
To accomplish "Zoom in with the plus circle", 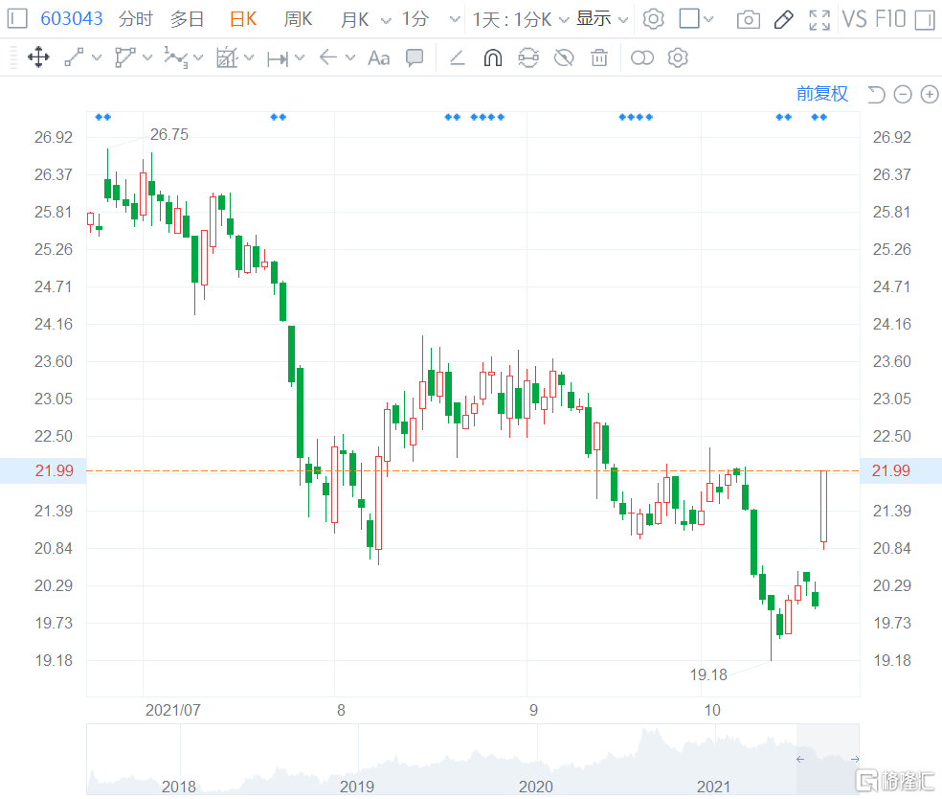I will (x=930, y=95).
